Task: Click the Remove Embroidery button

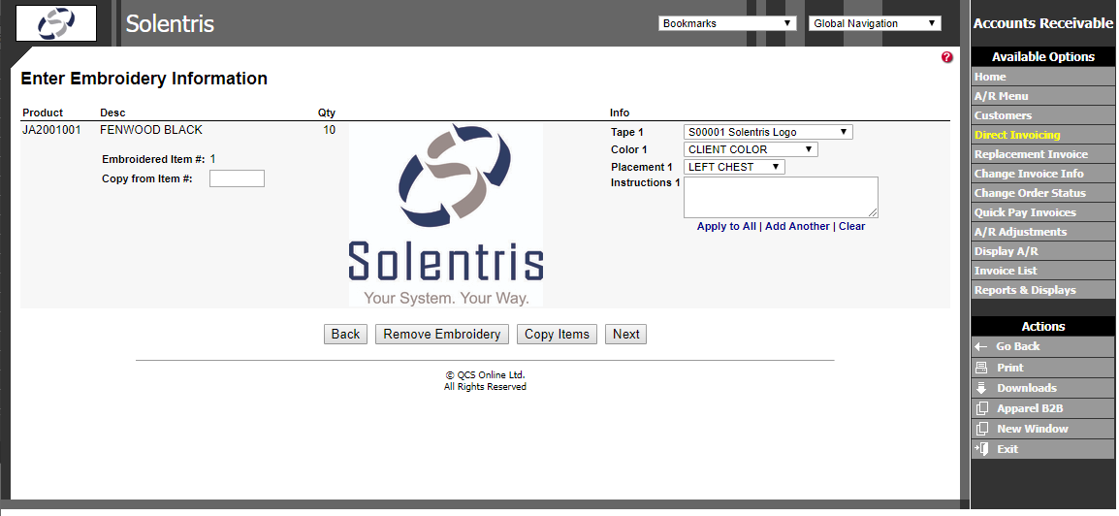Action: point(442,334)
